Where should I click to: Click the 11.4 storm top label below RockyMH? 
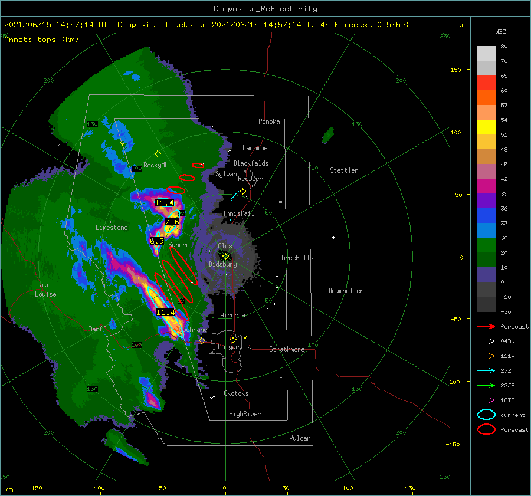(165, 203)
